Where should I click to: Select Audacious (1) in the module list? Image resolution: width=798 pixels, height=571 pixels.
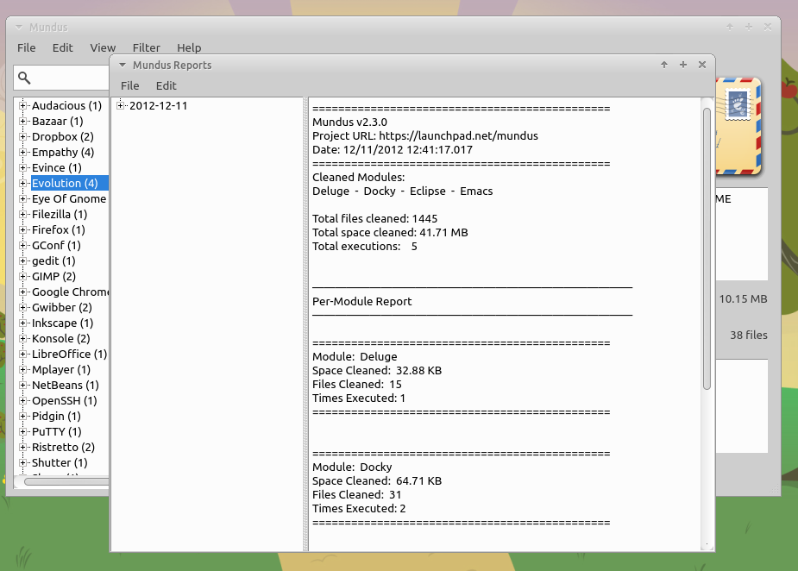tap(66, 105)
